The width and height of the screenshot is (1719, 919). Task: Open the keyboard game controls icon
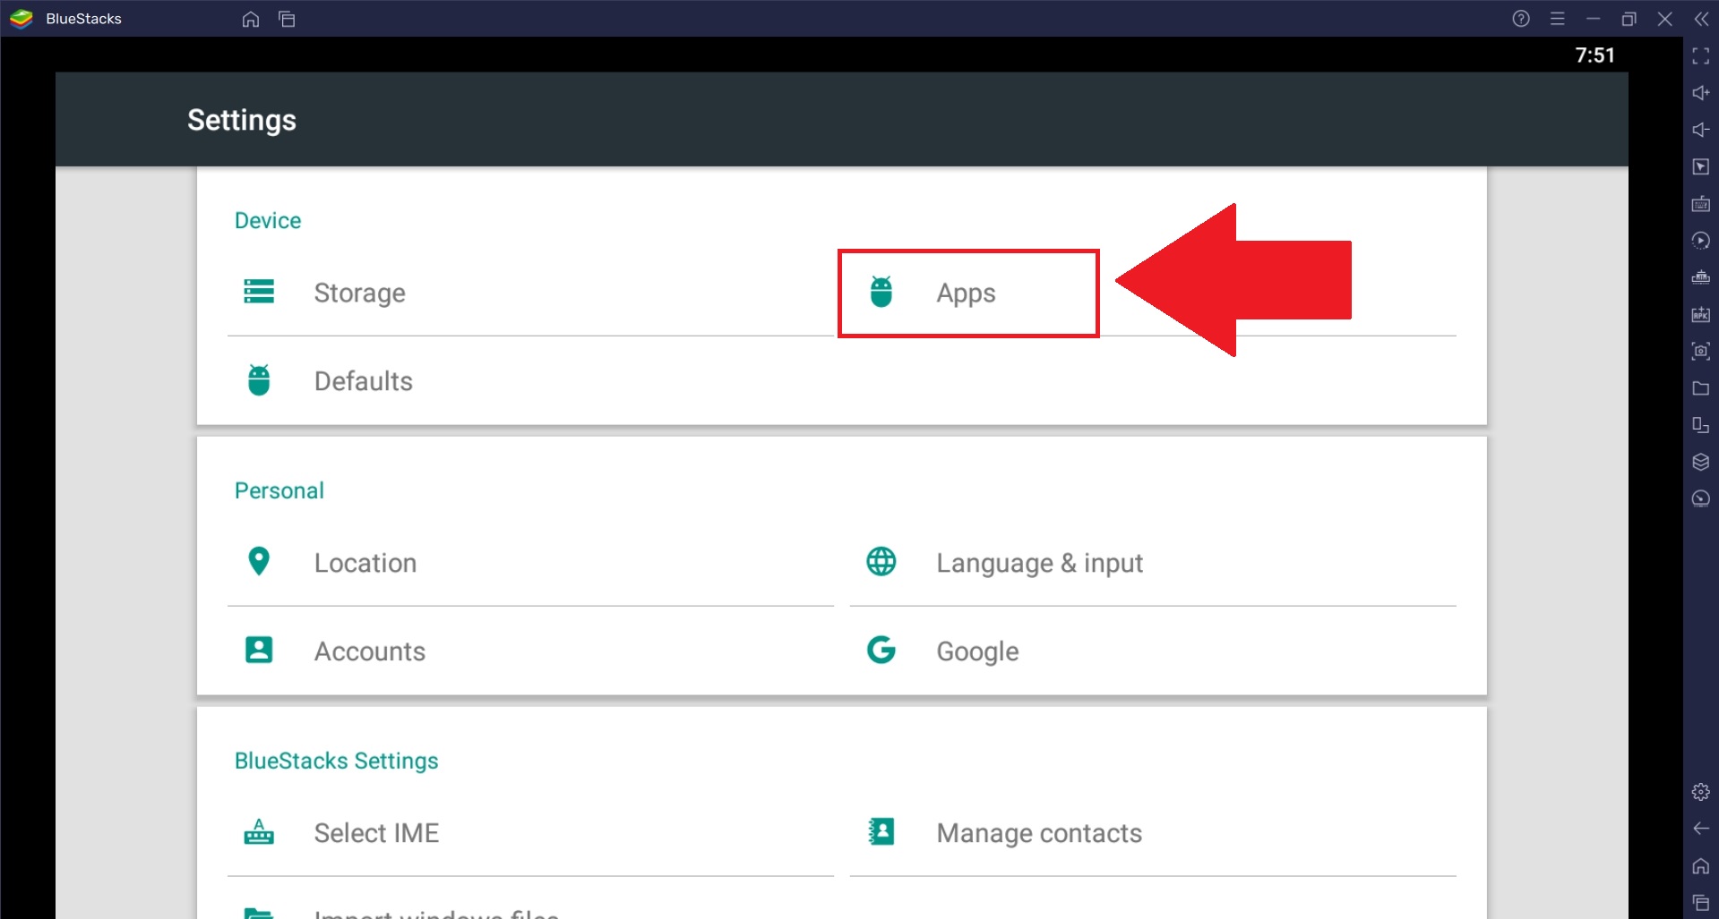pyautogui.click(x=1701, y=204)
